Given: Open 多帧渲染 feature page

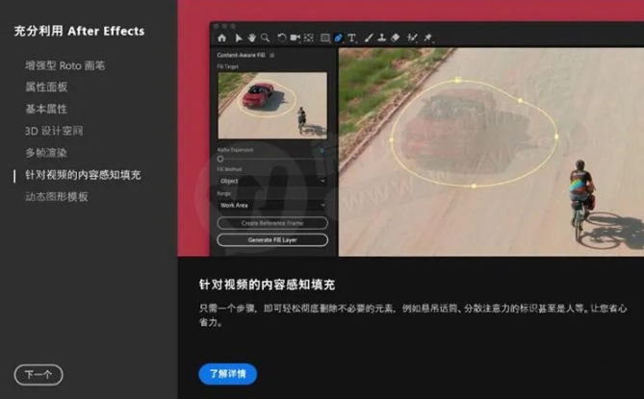Looking at the screenshot, I should (x=46, y=153).
